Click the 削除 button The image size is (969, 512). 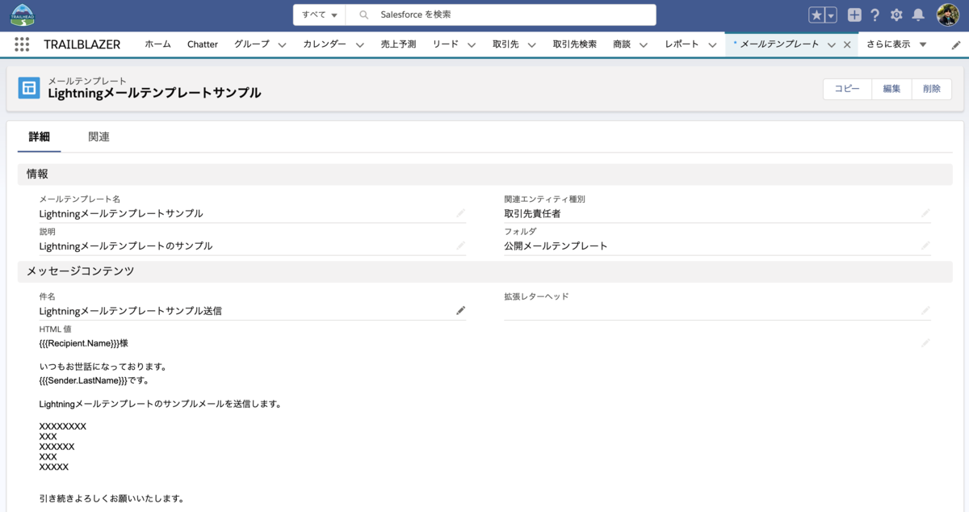(932, 89)
